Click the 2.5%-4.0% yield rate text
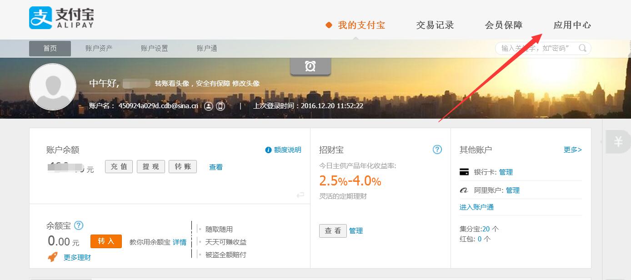 tap(350, 181)
